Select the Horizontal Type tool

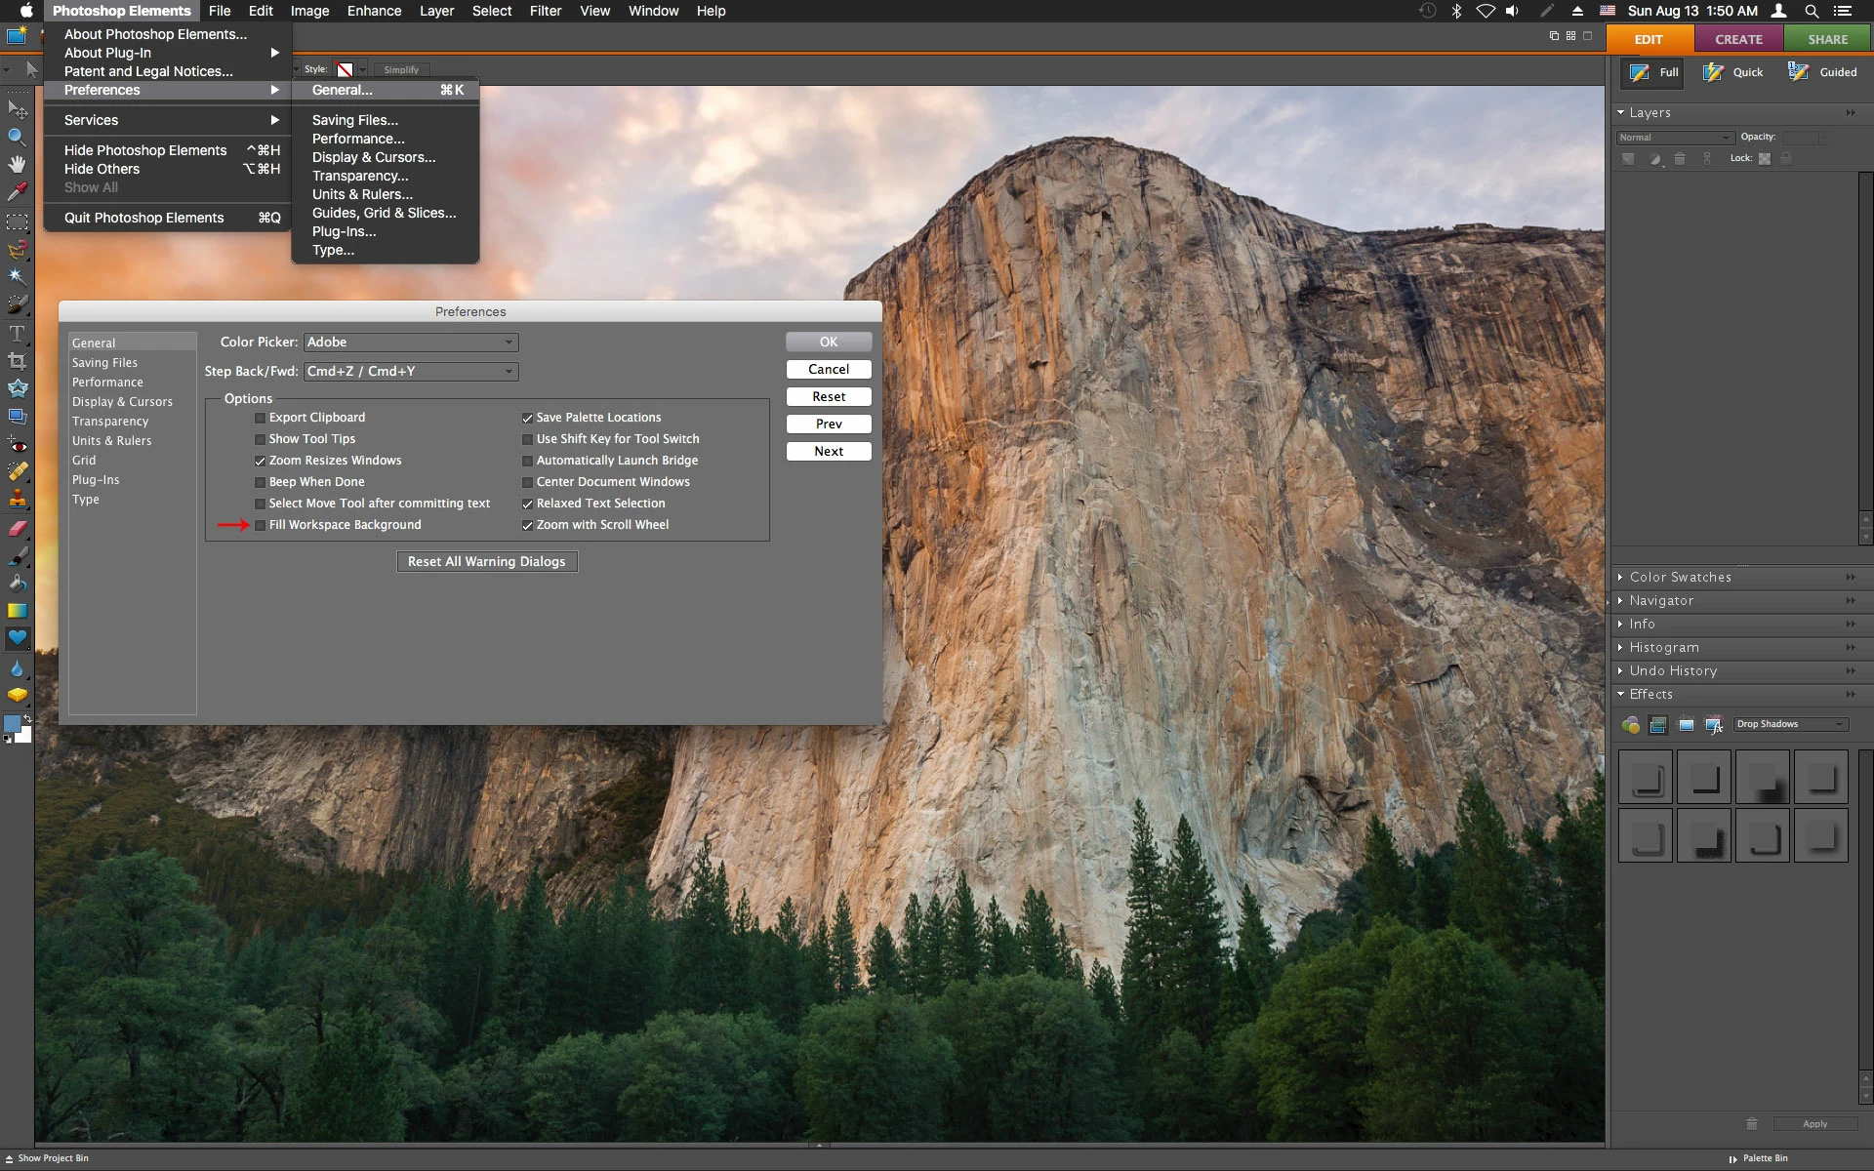tap(17, 334)
